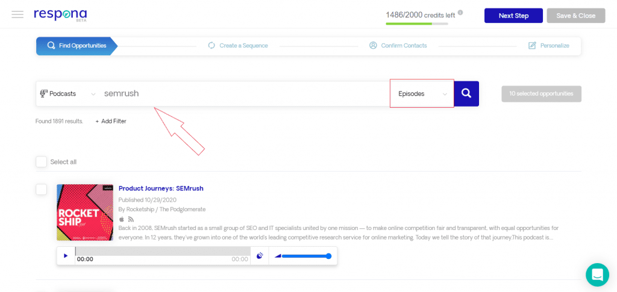Click the audio progress bar
Screen dimensions: 617x292
[x=163, y=251]
